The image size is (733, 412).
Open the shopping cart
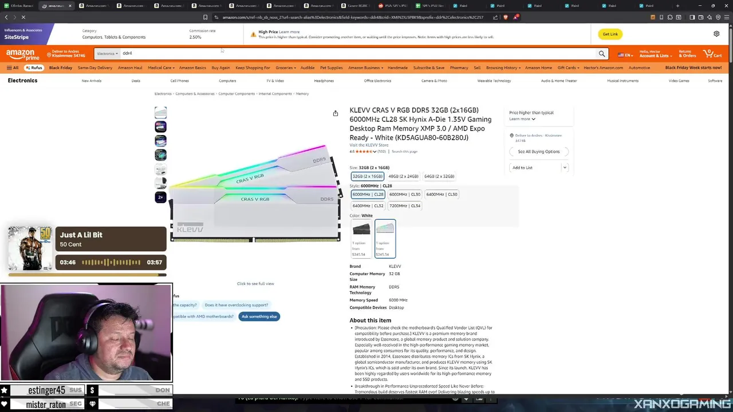point(713,54)
